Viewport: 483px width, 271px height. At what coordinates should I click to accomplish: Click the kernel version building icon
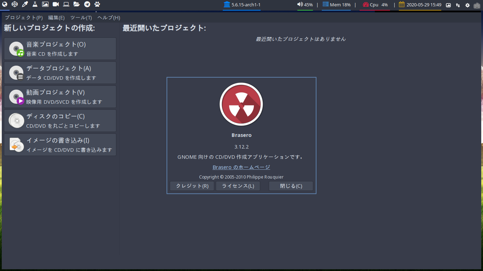[x=227, y=5]
